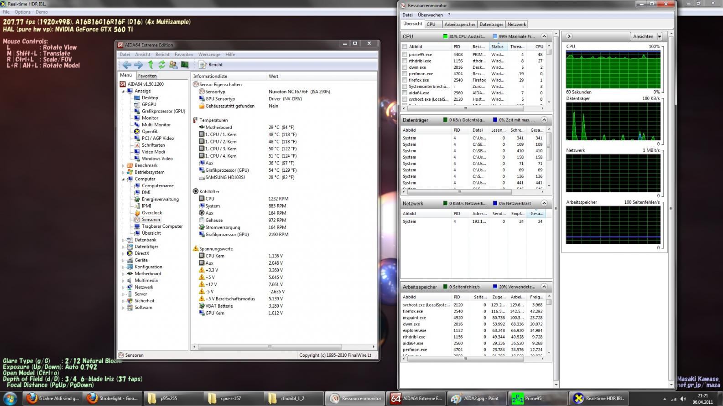The image size is (723, 406).
Task: Click the Gehäusezutritt gefunden lock icon
Action: [x=202, y=106]
